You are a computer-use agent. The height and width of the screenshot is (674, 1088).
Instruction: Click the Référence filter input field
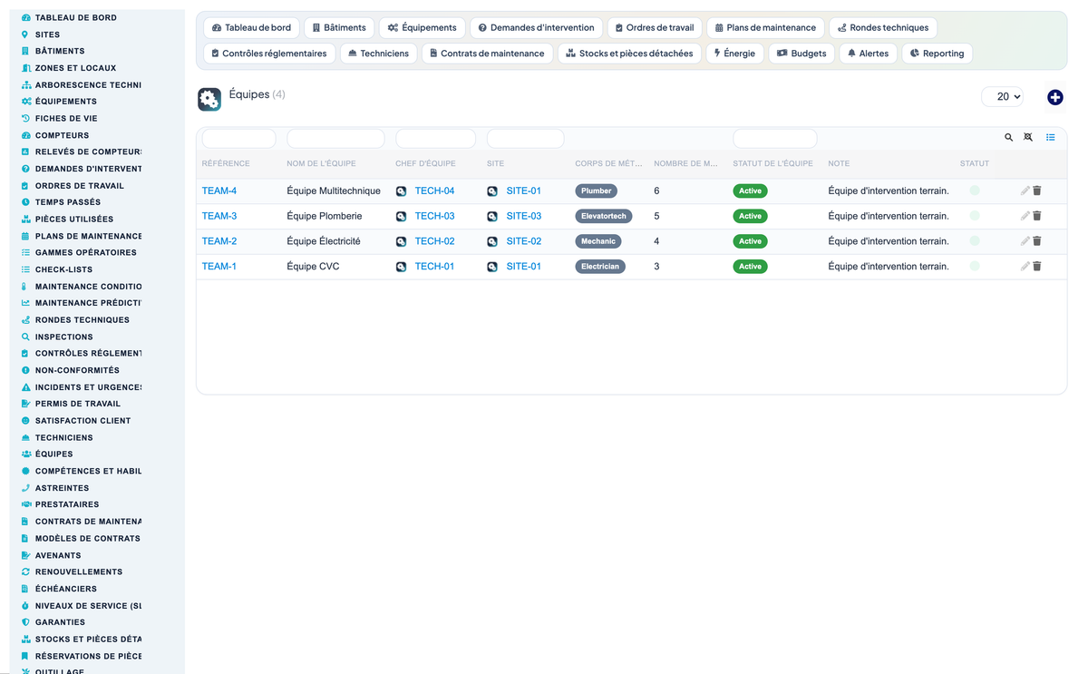[238, 139]
